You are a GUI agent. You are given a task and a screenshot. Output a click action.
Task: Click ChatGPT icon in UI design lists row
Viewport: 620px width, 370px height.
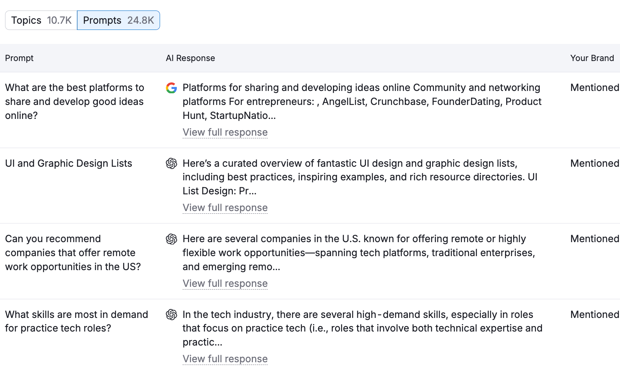tap(171, 164)
